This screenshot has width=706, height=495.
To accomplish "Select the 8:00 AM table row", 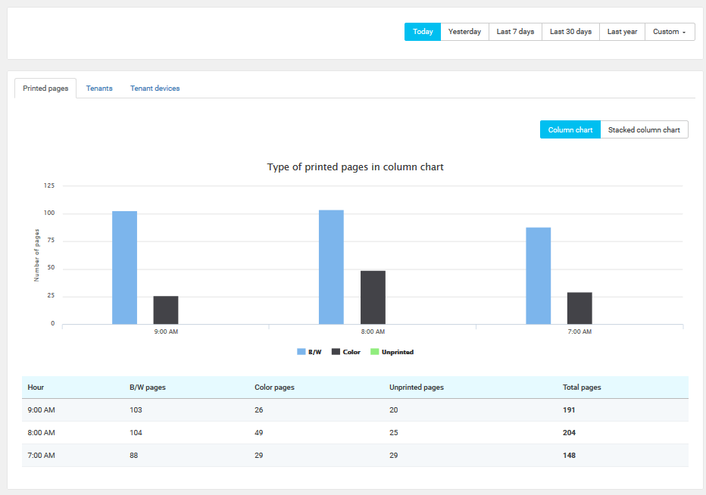I will tap(355, 433).
